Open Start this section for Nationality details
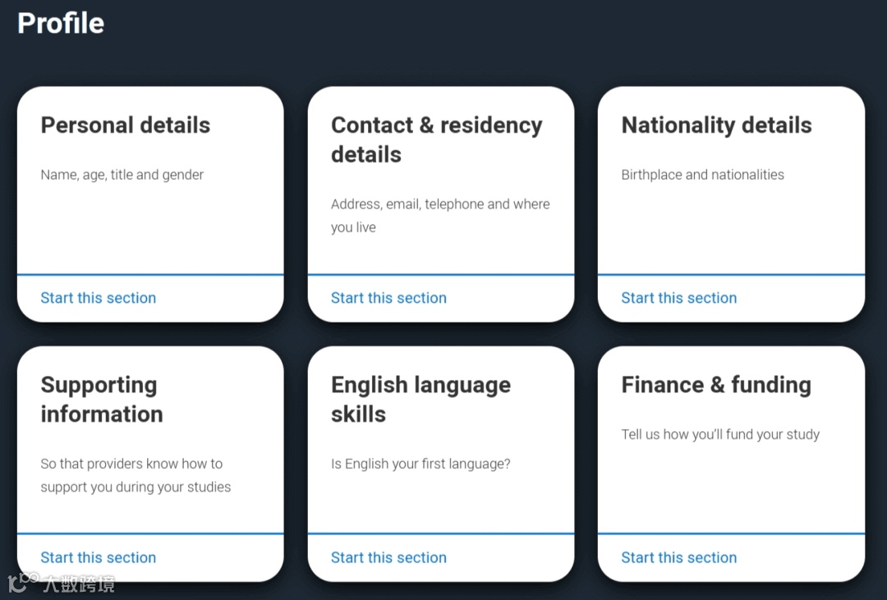The image size is (887, 600). coord(678,298)
